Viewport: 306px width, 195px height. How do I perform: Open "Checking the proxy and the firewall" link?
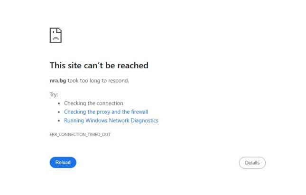(106, 112)
